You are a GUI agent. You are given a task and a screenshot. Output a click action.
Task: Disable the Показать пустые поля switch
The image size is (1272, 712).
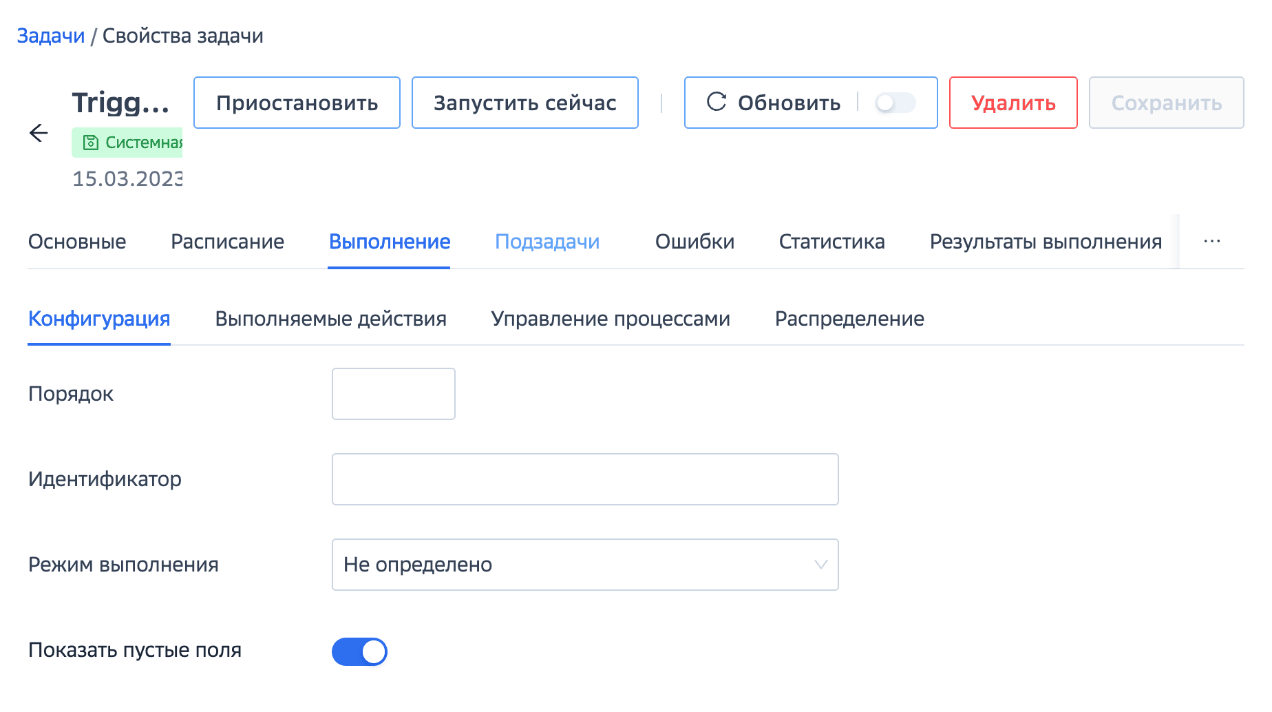pos(359,651)
